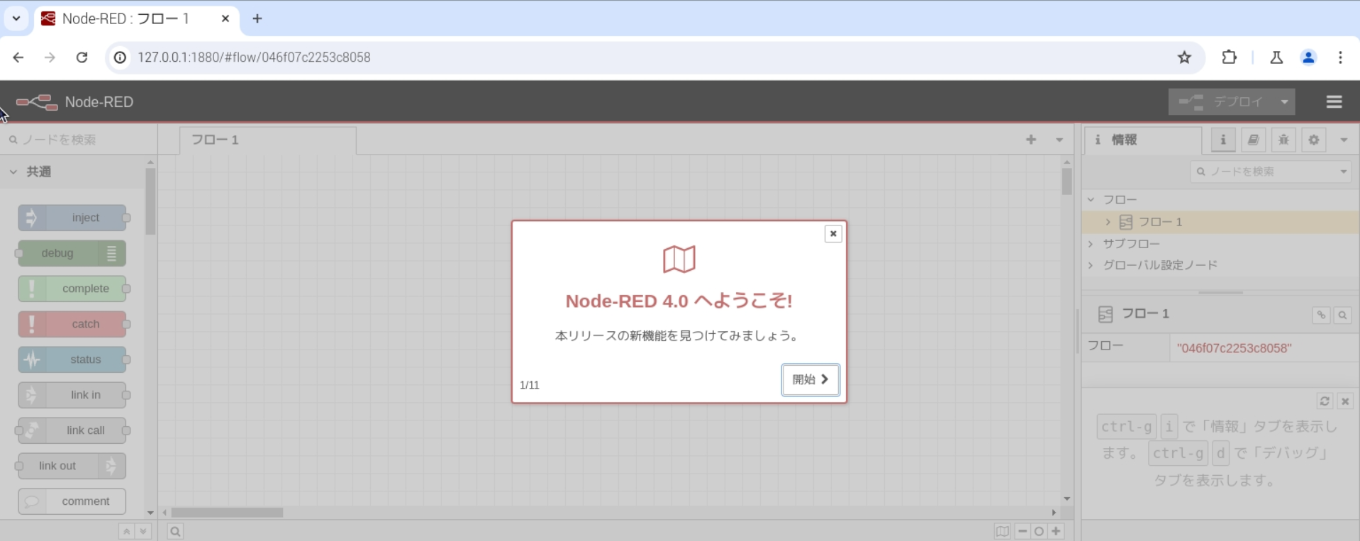Click the Node-RED header logo
This screenshot has height=541, width=1360.
point(74,102)
